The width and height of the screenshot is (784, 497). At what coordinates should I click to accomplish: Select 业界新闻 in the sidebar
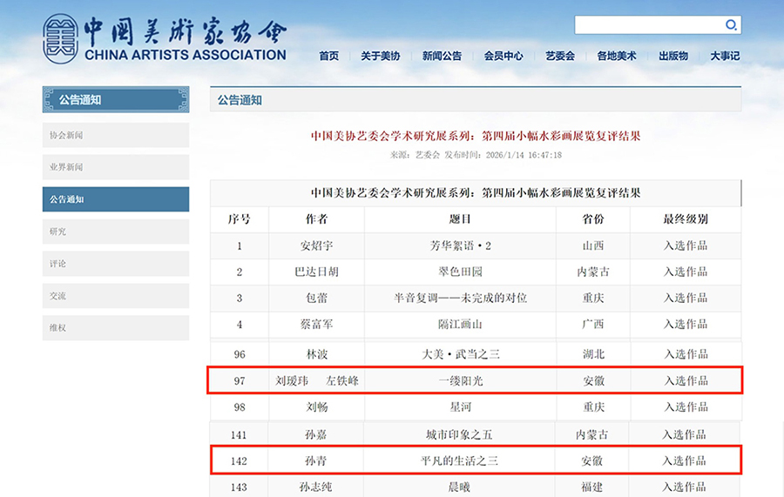pos(116,167)
